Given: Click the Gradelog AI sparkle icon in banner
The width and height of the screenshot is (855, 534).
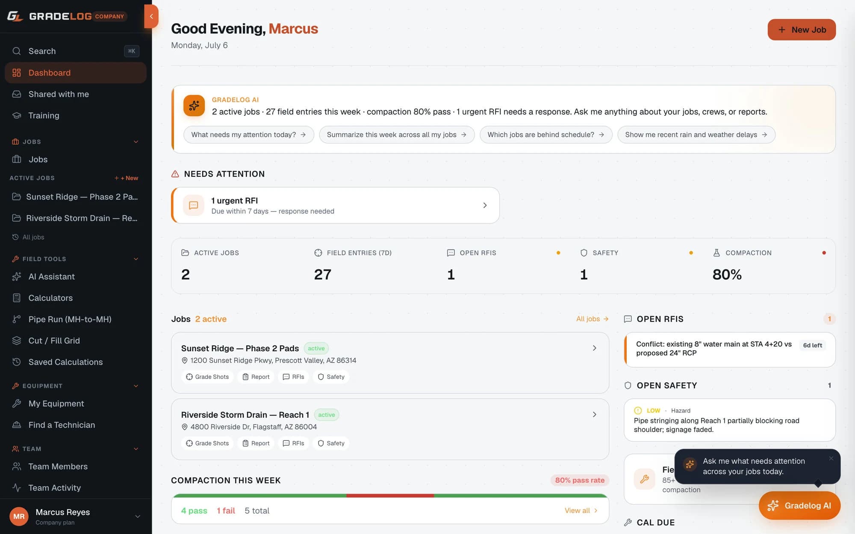Looking at the screenshot, I should coord(194,106).
